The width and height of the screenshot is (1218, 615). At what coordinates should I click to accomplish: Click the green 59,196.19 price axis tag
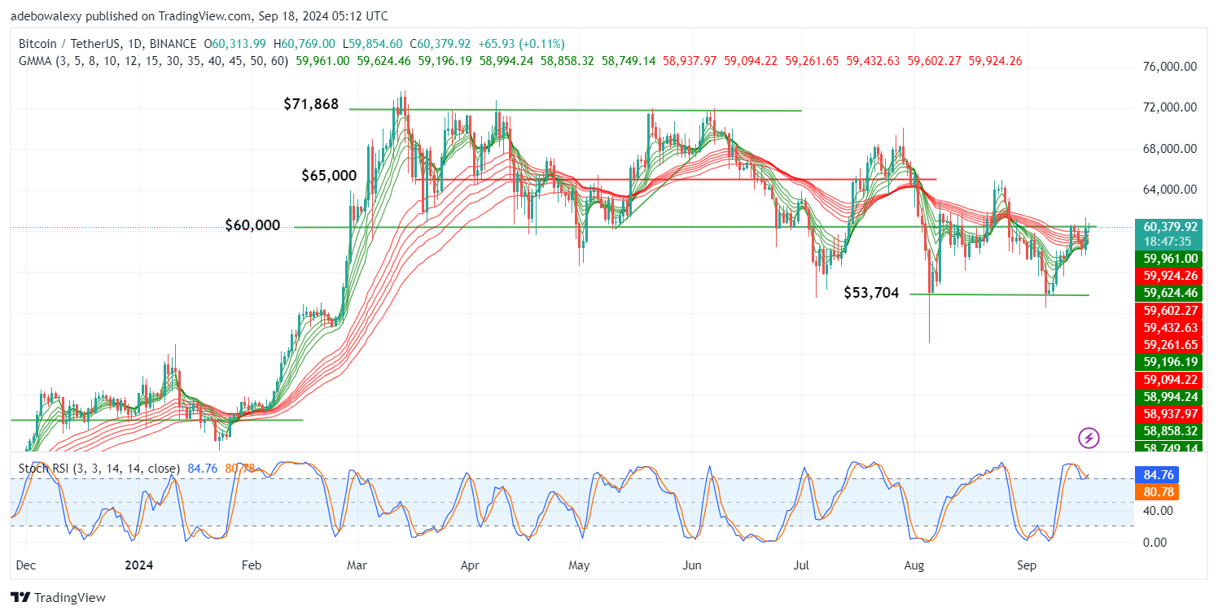coord(1169,361)
